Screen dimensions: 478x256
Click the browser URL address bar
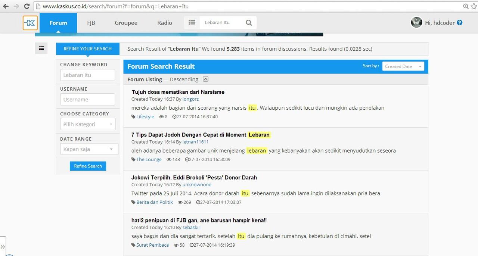pos(246,6)
